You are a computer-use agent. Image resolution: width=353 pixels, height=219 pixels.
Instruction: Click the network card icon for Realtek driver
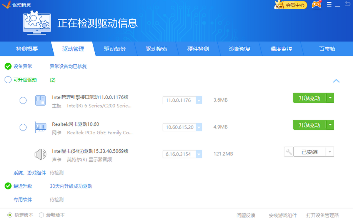pos(40,127)
